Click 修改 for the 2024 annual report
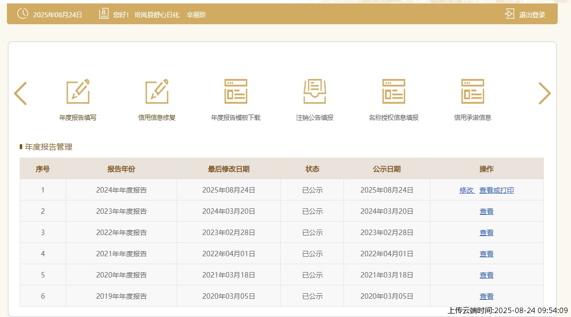 pos(467,190)
